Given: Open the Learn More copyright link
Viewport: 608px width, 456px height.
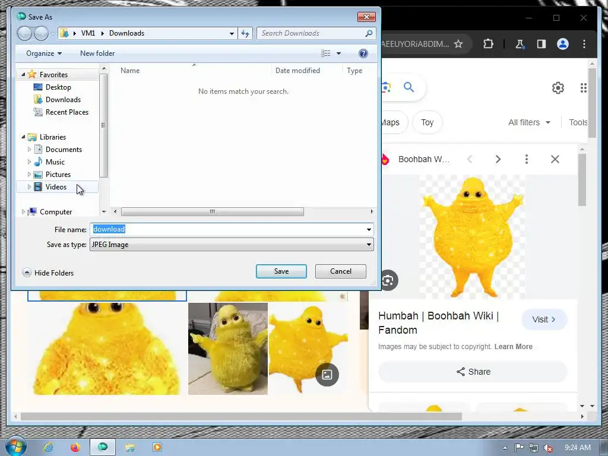Looking at the screenshot, I should pos(513,347).
